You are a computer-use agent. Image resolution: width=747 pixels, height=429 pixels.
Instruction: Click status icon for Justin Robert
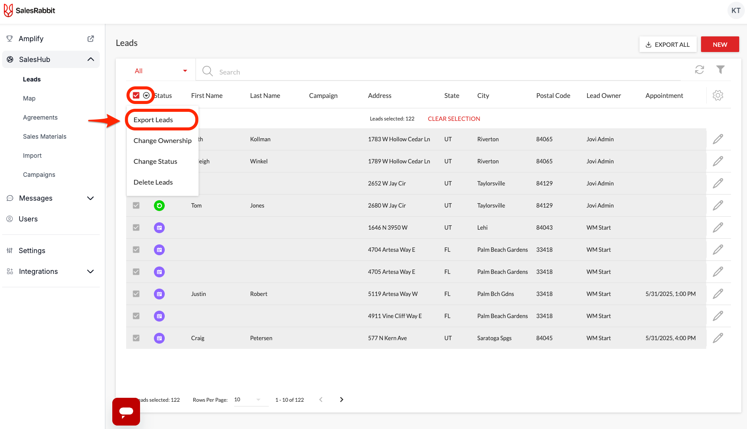coord(159,294)
